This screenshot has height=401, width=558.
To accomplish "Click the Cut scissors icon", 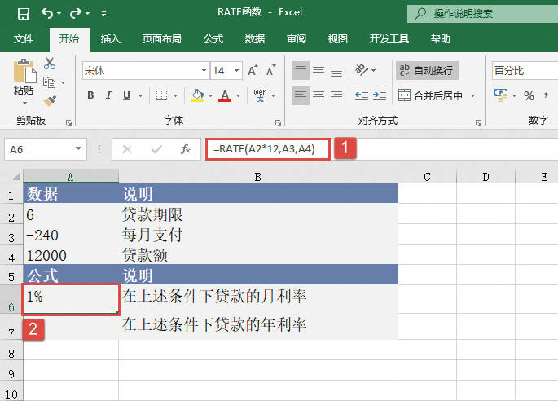I will tap(50, 64).
